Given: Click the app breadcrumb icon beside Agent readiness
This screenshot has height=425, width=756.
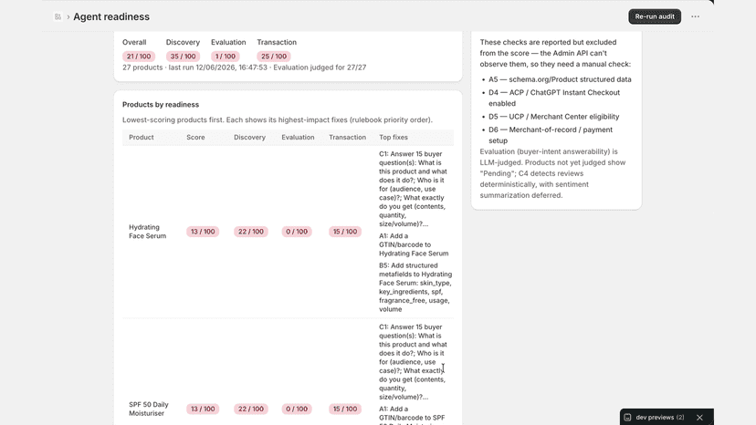Looking at the screenshot, I should tap(58, 16).
